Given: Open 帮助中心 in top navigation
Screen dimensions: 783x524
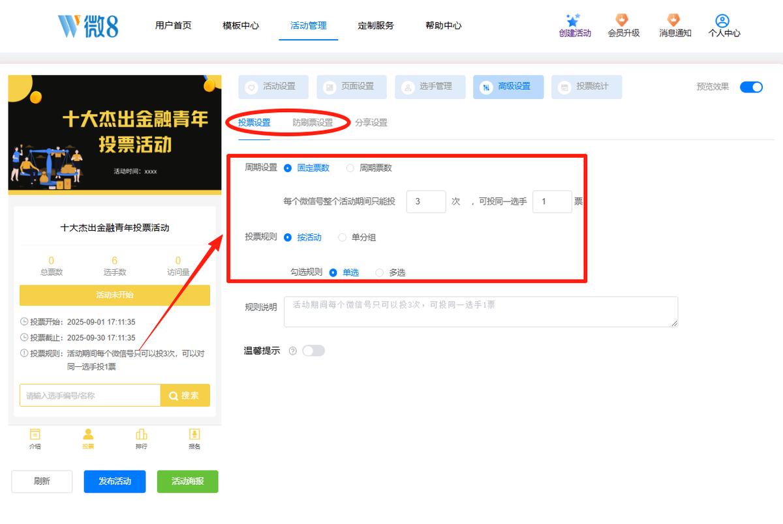Looking at the screenshot, I should (444, 25).
